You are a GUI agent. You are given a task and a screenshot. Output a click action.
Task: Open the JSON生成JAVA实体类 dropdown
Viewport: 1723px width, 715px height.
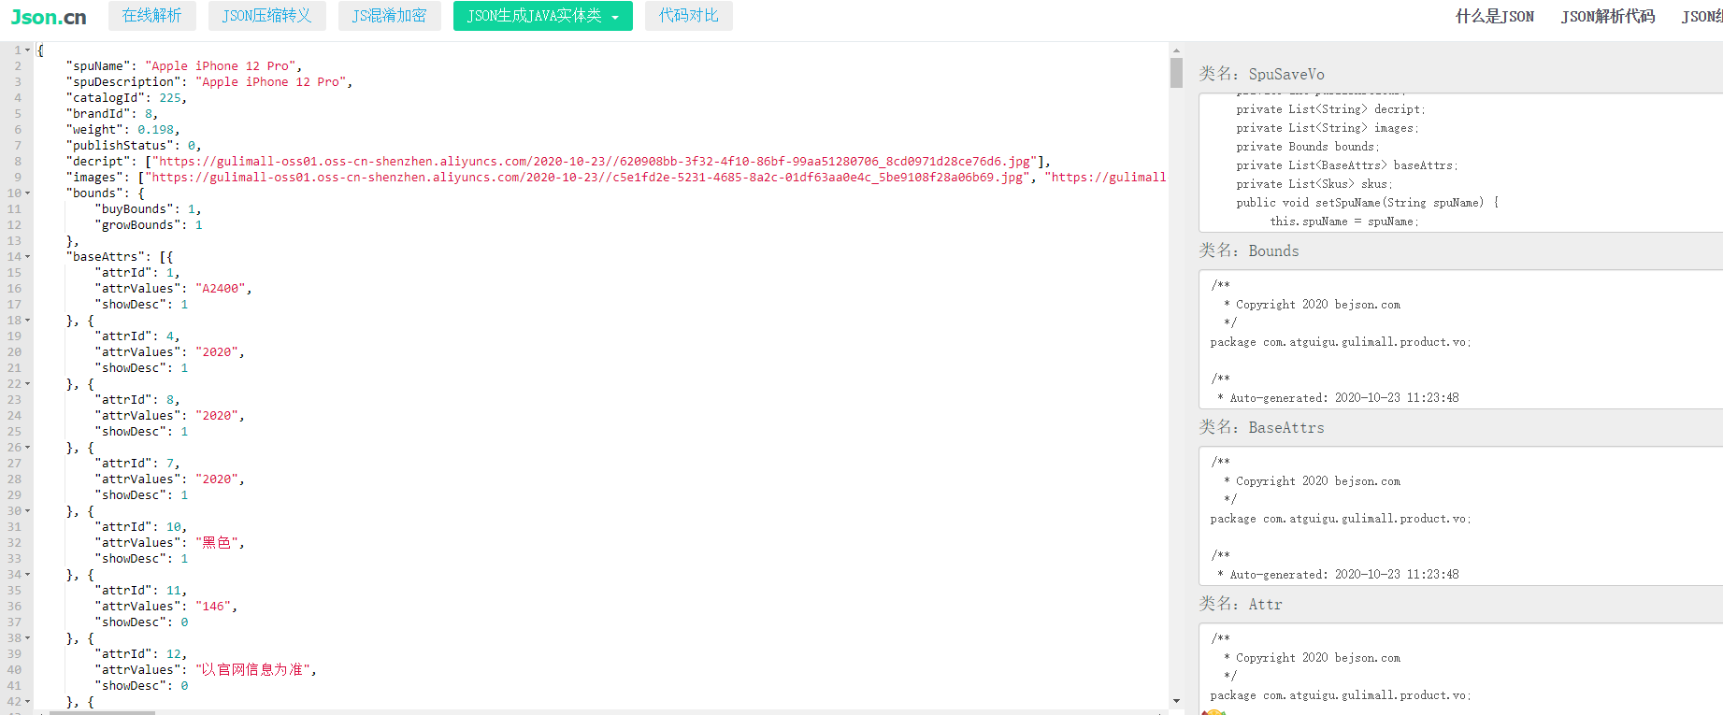pyautogui.click(x=542, y=16)
